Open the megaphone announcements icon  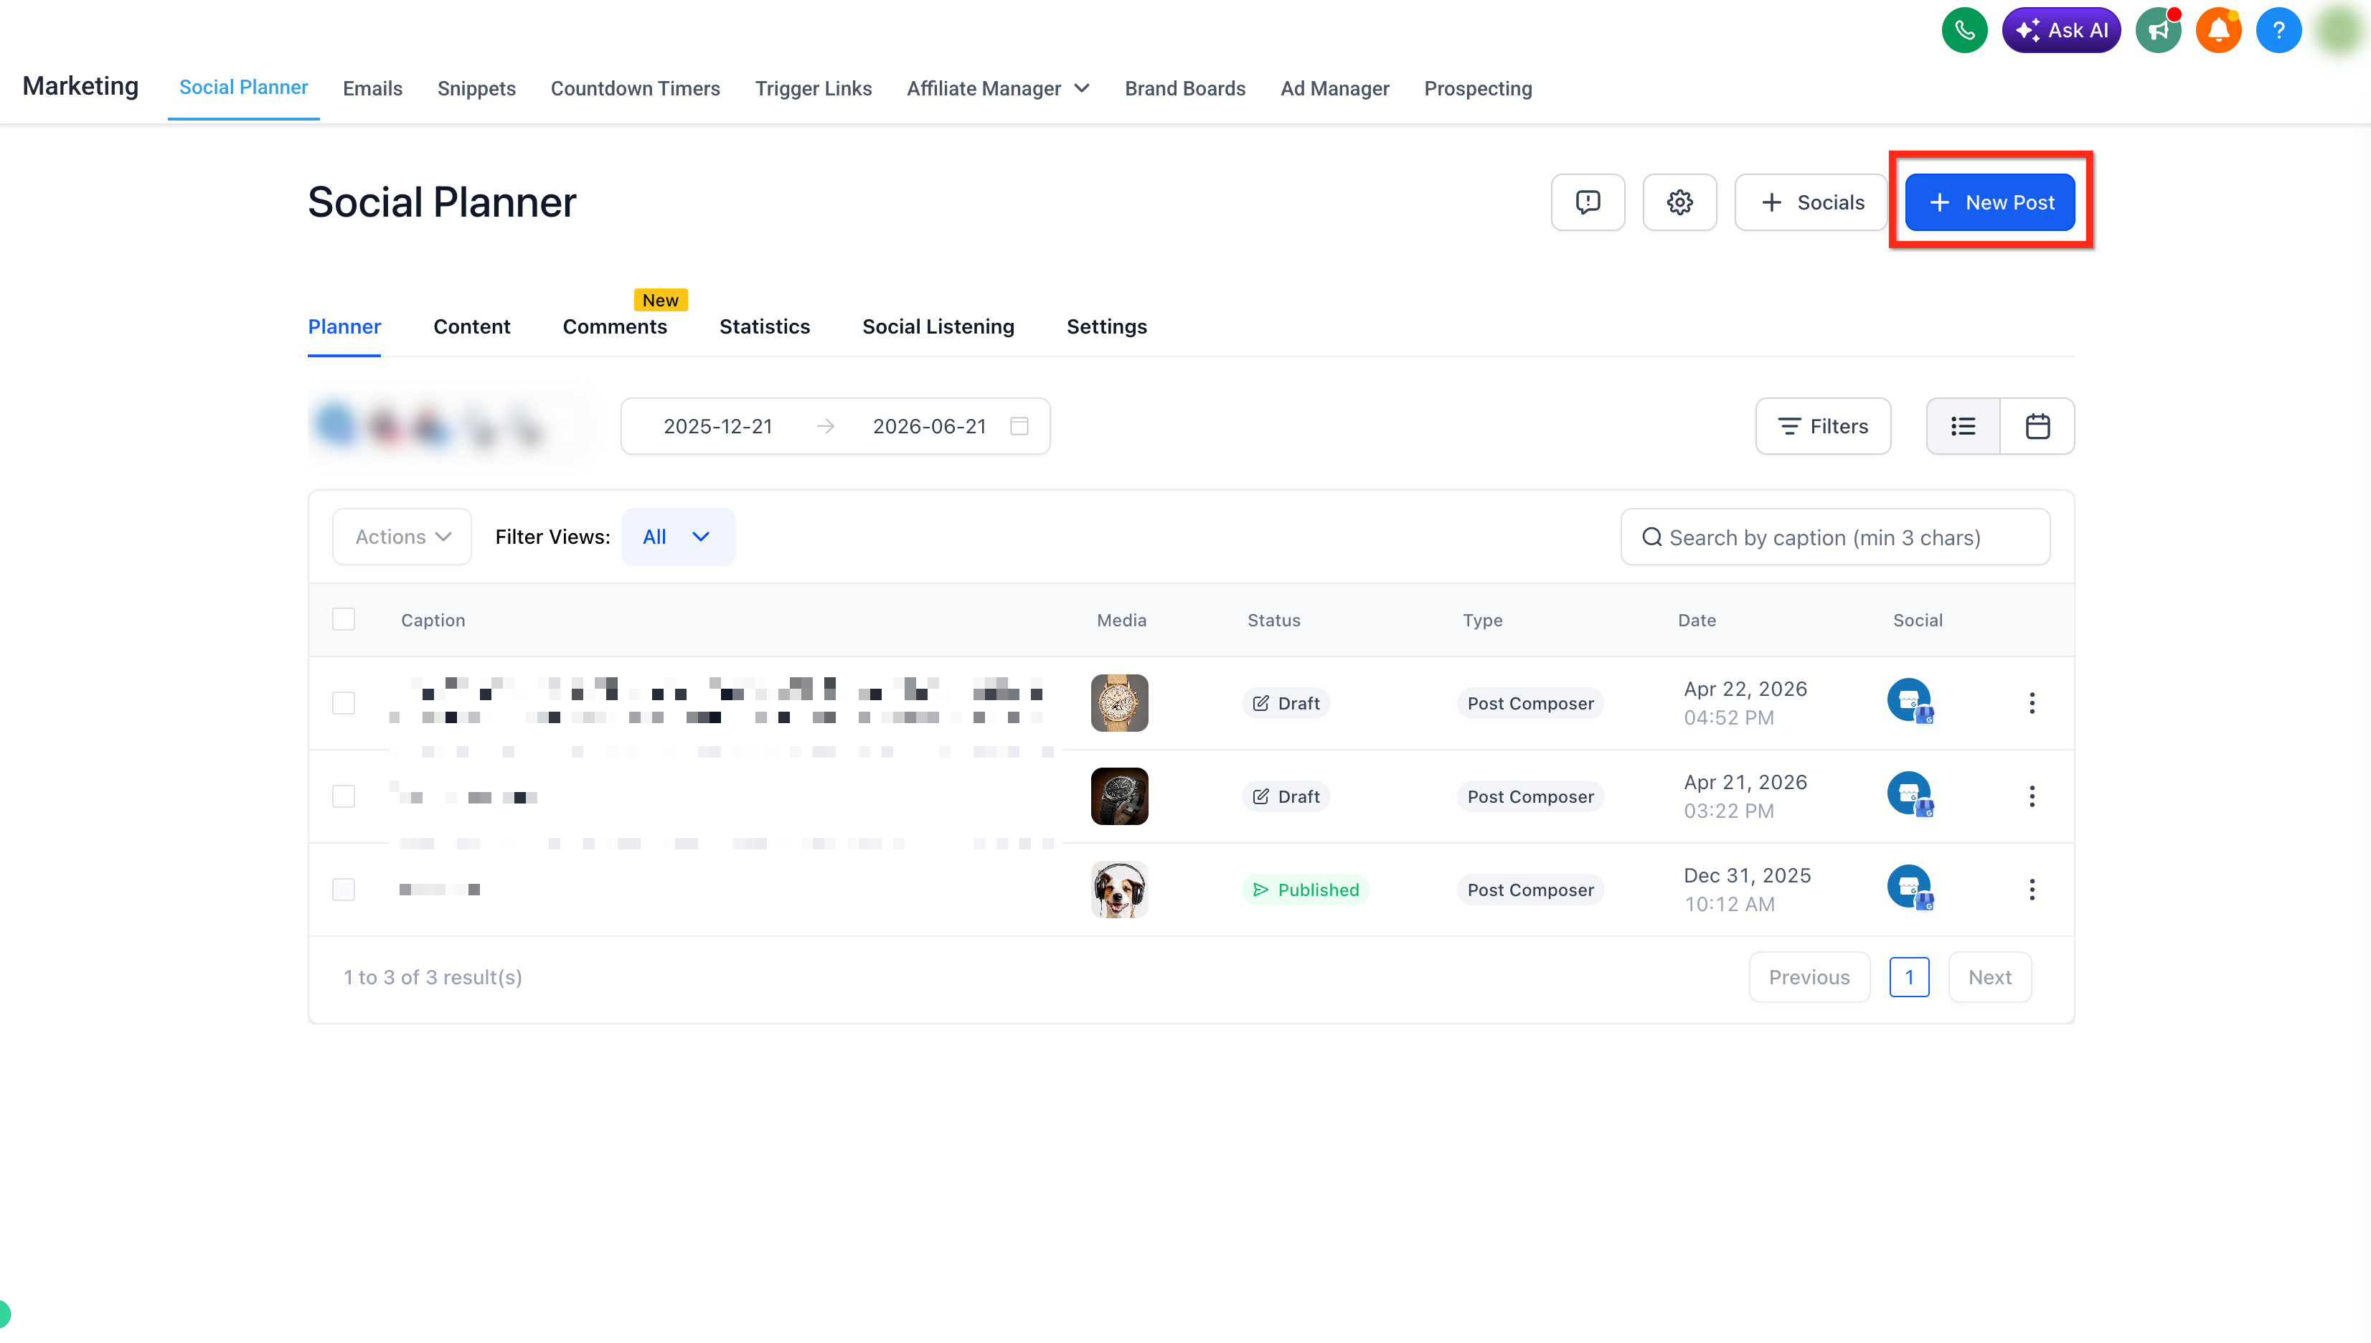point(2158,30)
